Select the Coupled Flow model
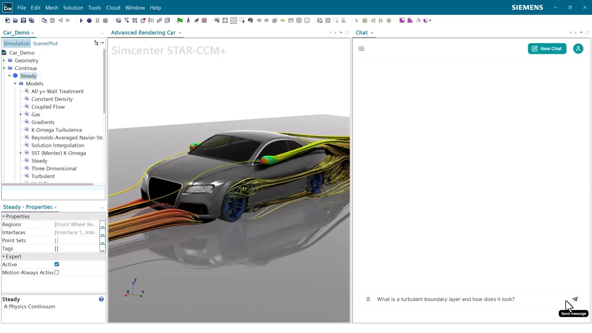This screenshot has width=592, height=333. point(48,107)
